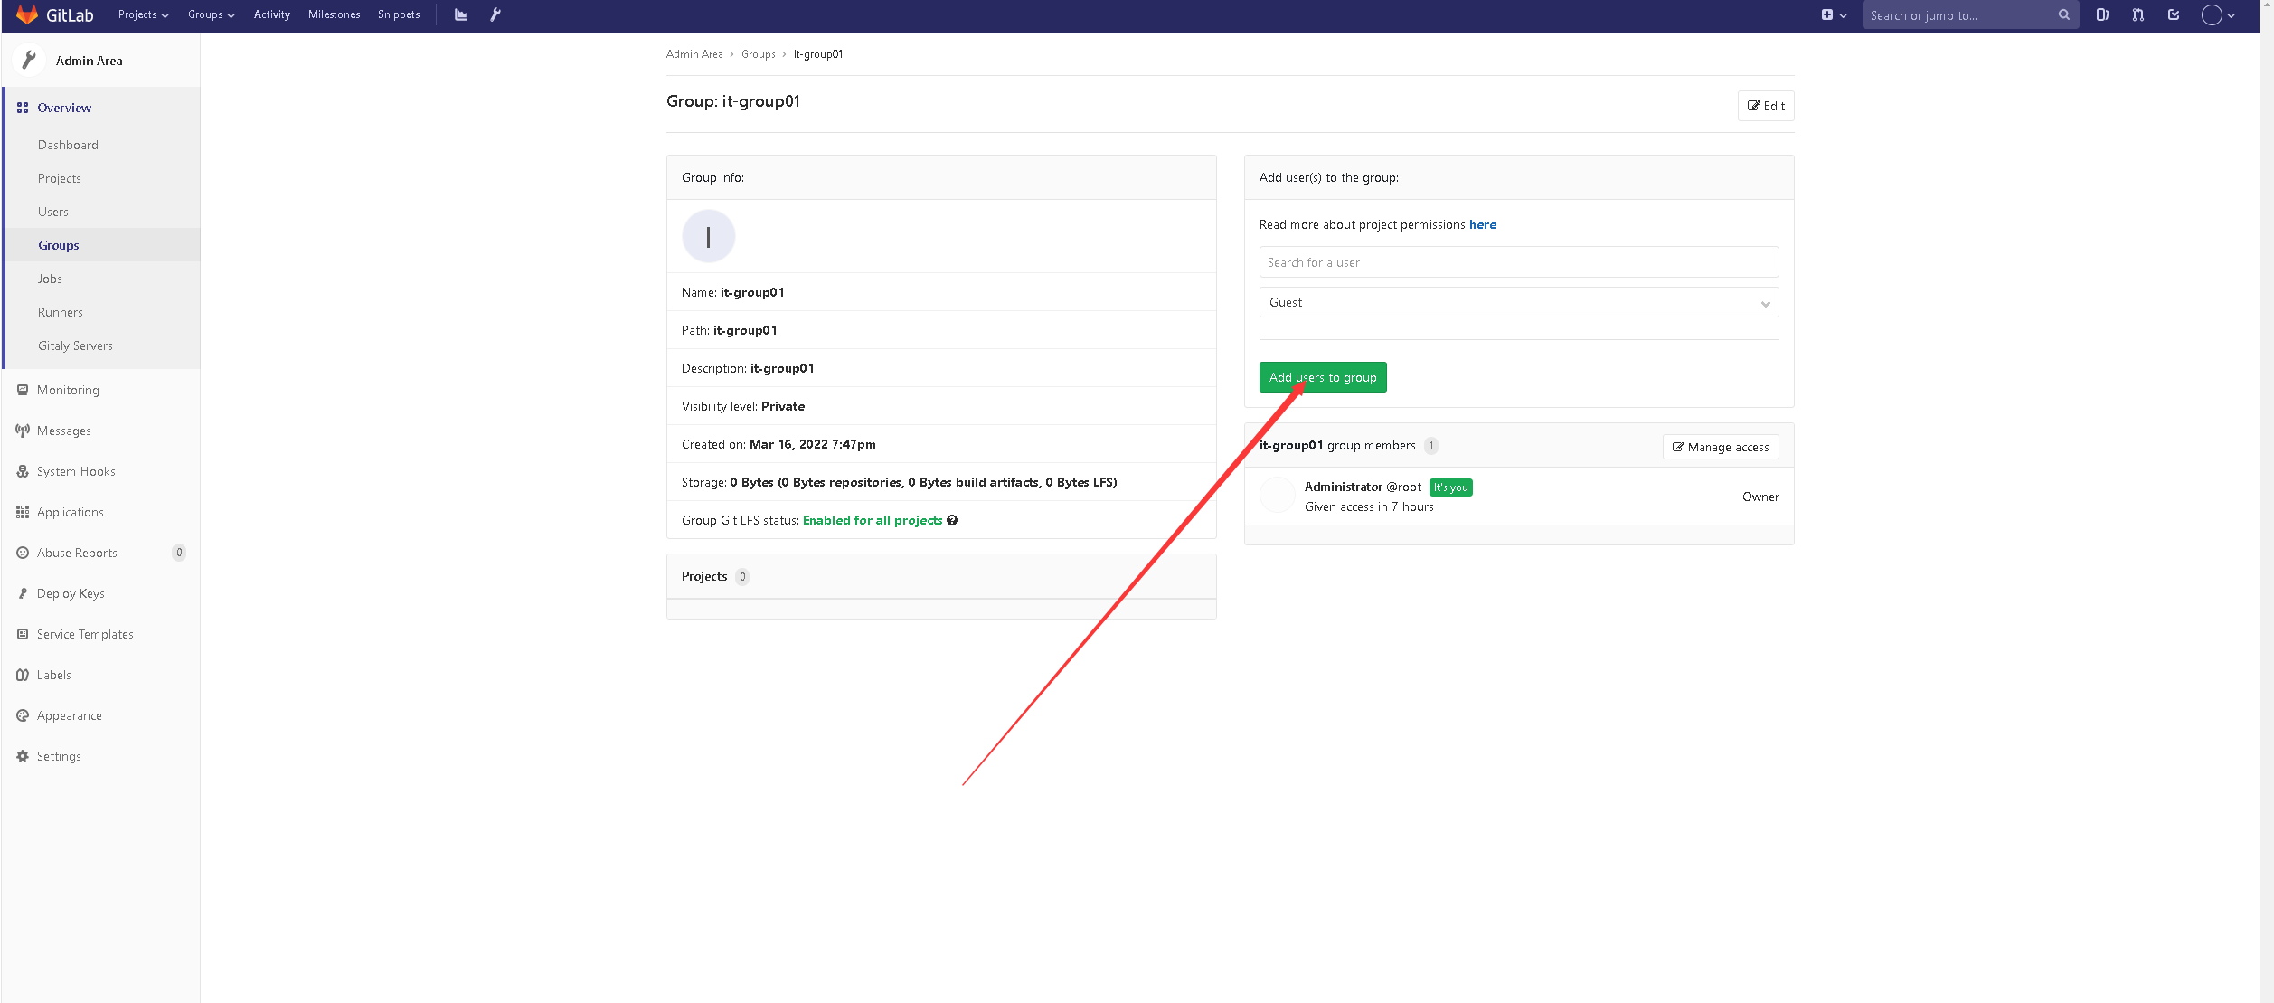The image size is (2274, 1003).
Task: Click the search magnifier icon
Action: (x=2064, y=14)
